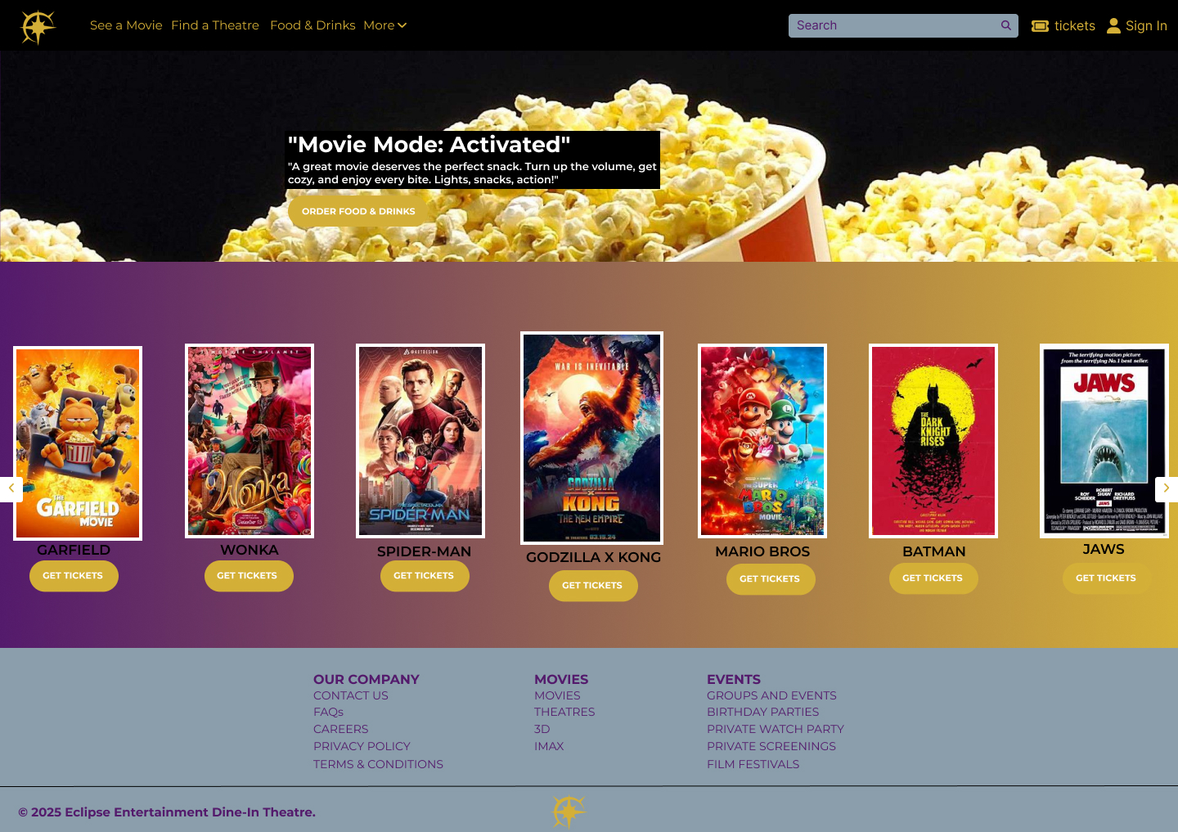Screen dimensions: 1178x832
Task: Get tickets for Godzilla x Kong
Action: [x=592, y=586]
